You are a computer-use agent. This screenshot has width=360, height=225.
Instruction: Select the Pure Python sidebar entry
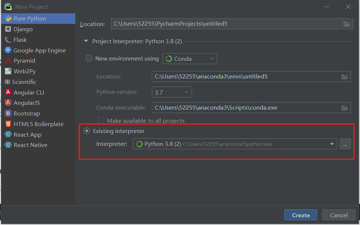coord(8,18)
